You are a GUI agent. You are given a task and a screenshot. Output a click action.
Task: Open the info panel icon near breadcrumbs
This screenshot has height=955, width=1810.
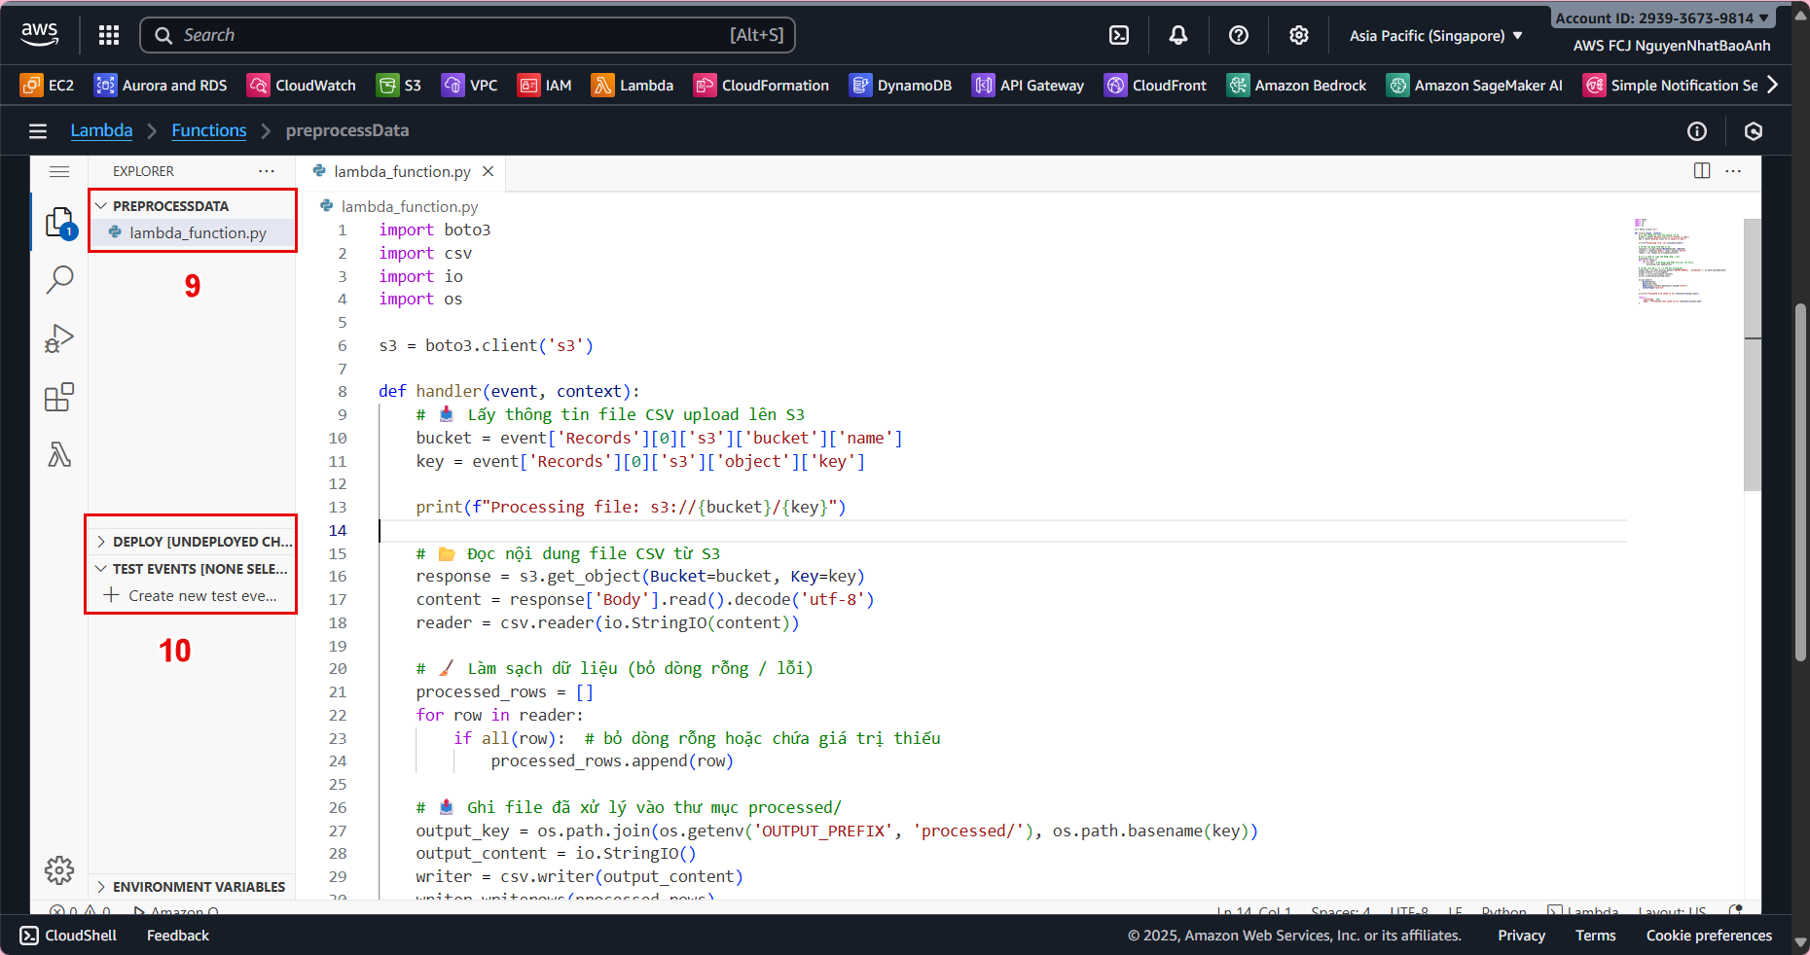1697,131
